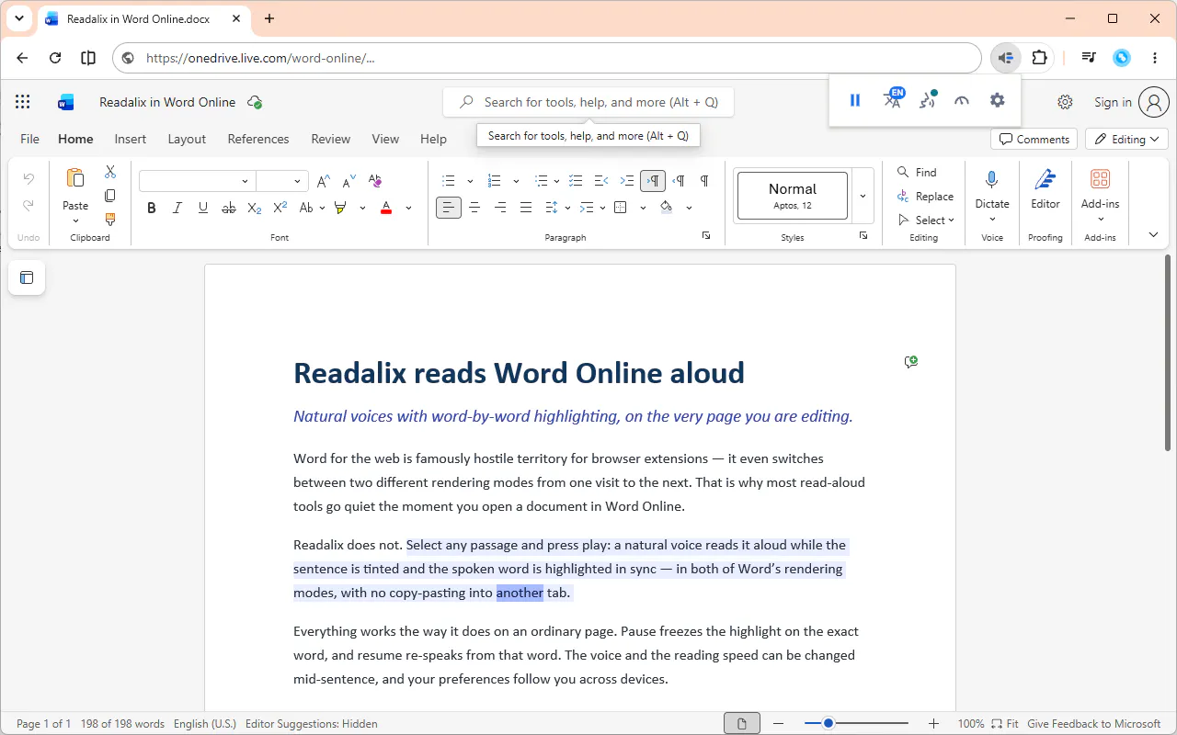Select the Format Painter brush
This screenshot has width=1177, height=735.
(110, 220)
